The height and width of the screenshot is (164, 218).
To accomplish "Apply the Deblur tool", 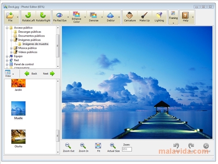I will tap(111, 17).
